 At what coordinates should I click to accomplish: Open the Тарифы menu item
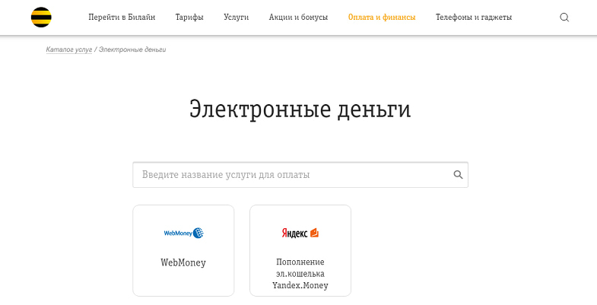(x=189, y=17)
